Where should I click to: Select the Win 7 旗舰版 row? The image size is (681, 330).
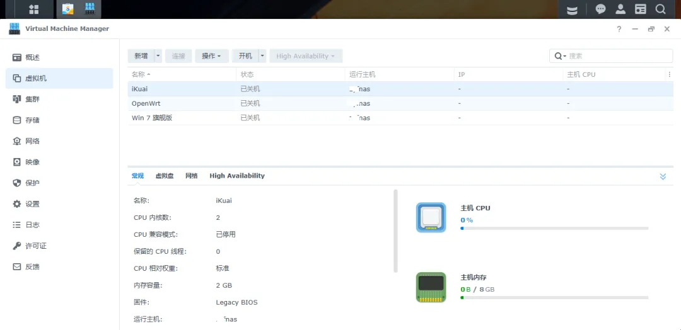pyautogui.click(x=400, y=118)
